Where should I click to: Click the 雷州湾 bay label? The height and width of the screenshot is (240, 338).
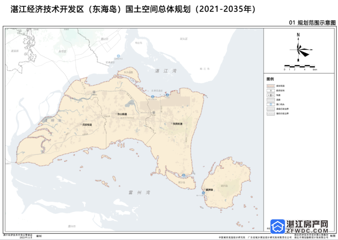tap(139, 192)
